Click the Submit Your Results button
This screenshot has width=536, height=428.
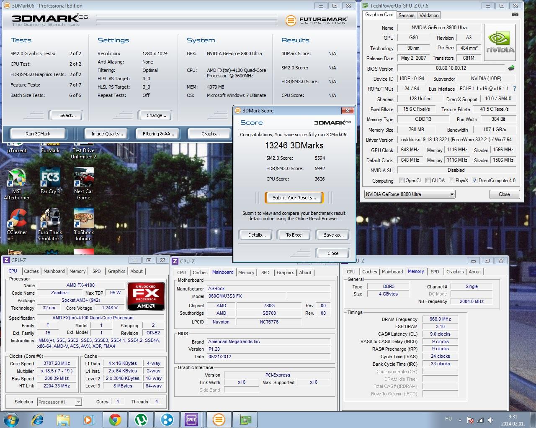(x=294, y=198)
